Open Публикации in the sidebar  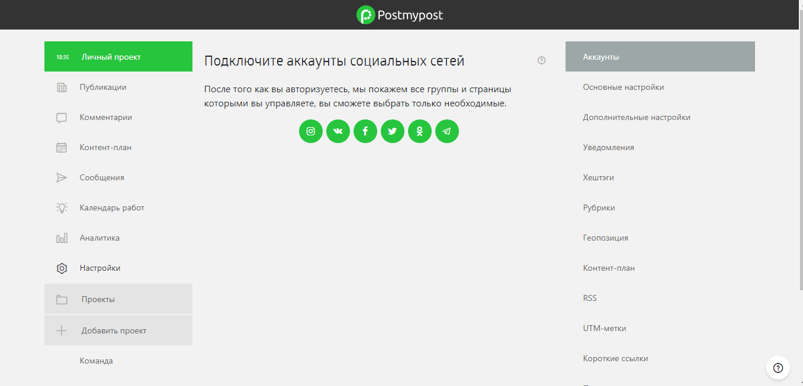pos(103,87)
